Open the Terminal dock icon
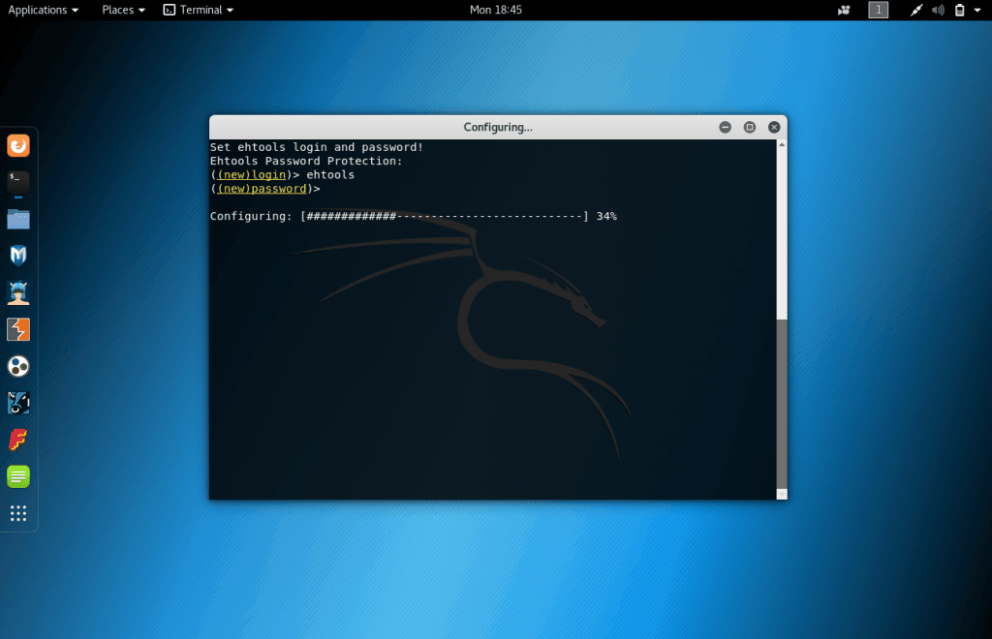This screenshot has width=992, height=639. [x=18, y=183]
